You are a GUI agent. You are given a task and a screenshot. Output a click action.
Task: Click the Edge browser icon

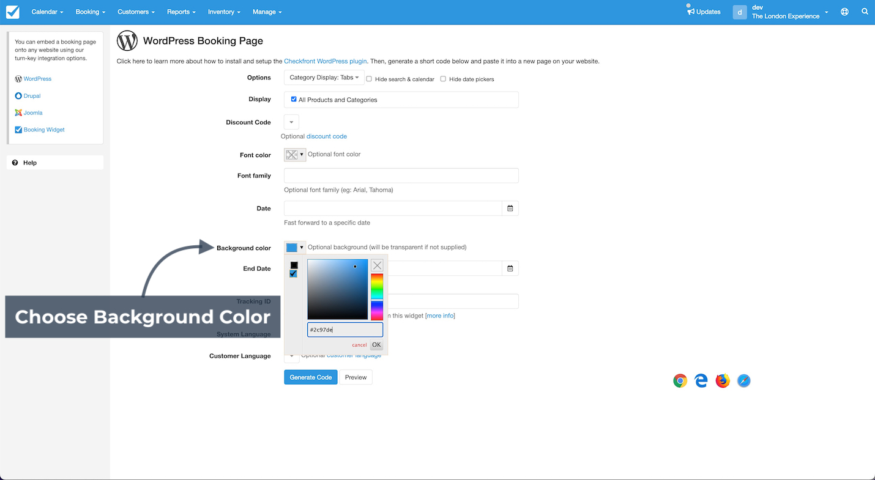click(701, 381)
